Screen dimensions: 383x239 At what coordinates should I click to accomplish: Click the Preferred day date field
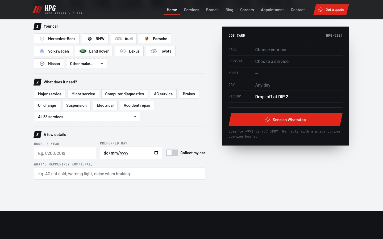click(x=131, y=153)
